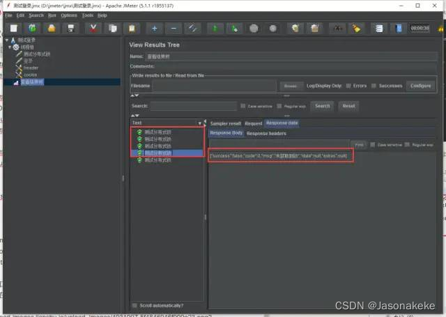The image size is (446, 317).
Task: Click the blue Help toolbar icon
Action: click(x=399, y=28)
